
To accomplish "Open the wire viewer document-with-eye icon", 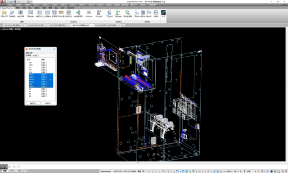I will click(x=127, y=13).
